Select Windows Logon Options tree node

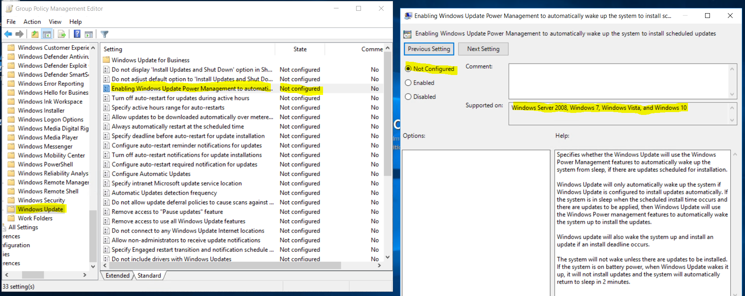51,119
